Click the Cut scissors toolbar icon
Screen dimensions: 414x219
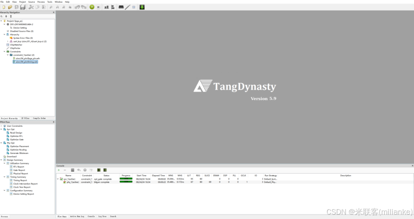tap(31, 7)
